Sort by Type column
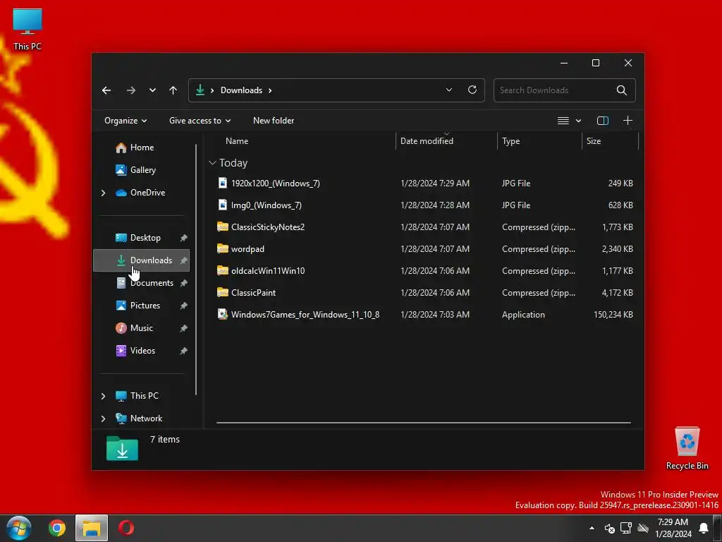The height and width of the screenshot is (542, 722). pos(510,141)
